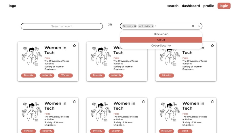Star the card with the Cloud tag

click(212, 101)
